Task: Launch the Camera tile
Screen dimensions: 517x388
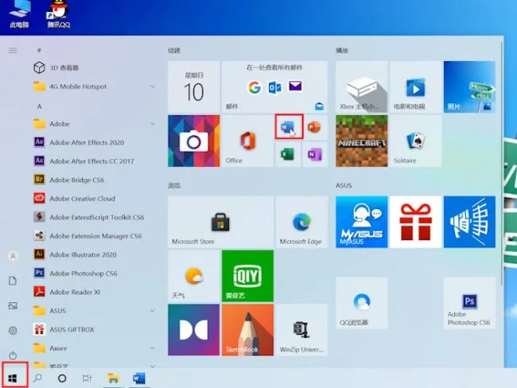Action: [193, 141]
